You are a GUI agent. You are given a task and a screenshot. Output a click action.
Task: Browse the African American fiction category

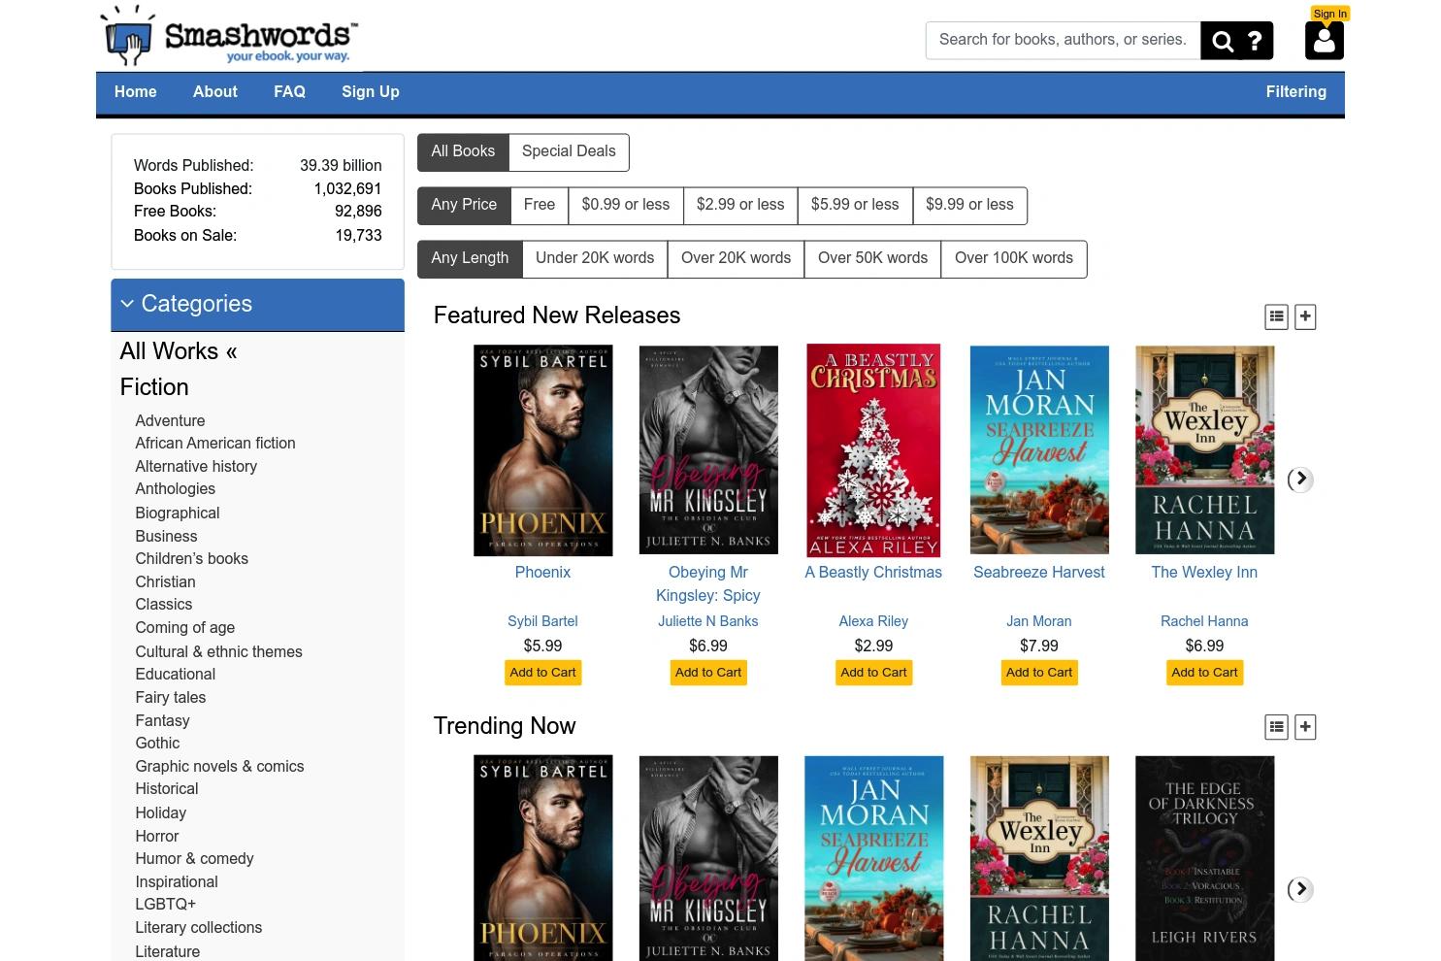coord(215,444)
